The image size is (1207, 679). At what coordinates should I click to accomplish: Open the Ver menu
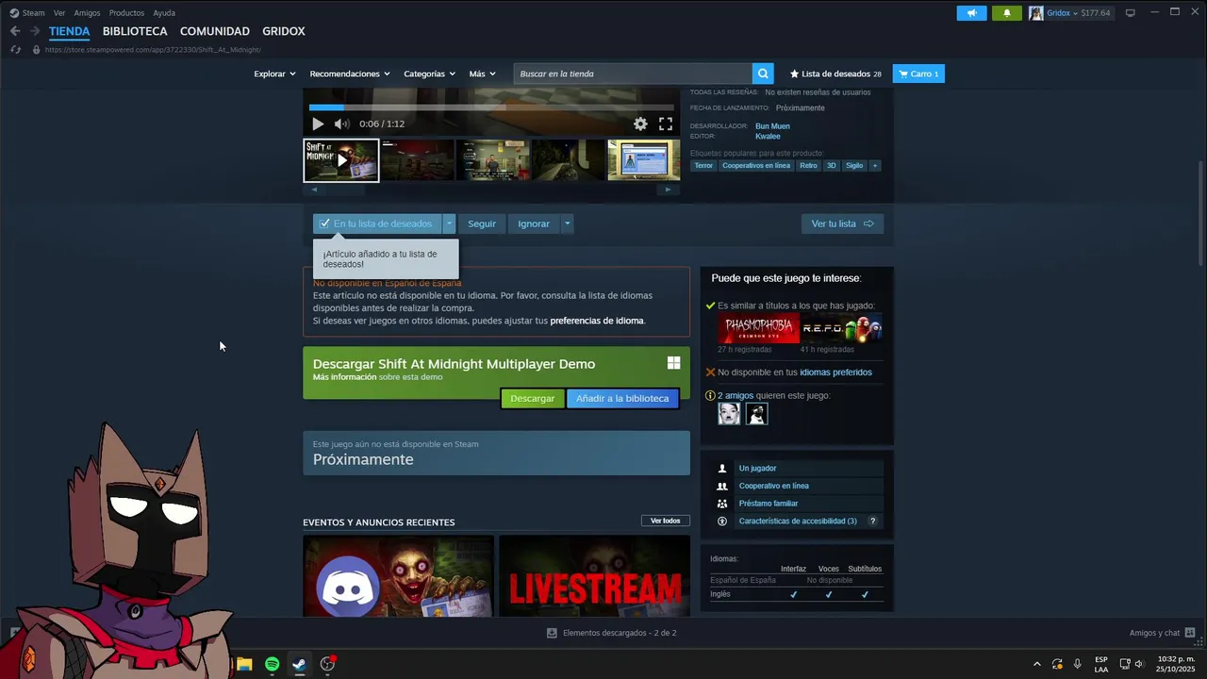point(59,13)
